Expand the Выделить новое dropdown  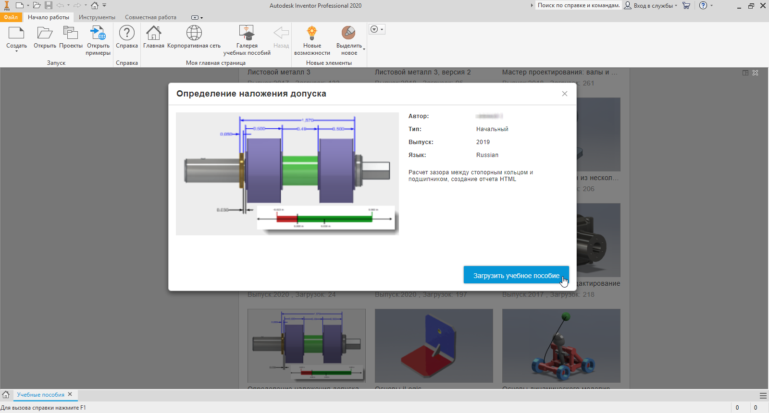364,49
